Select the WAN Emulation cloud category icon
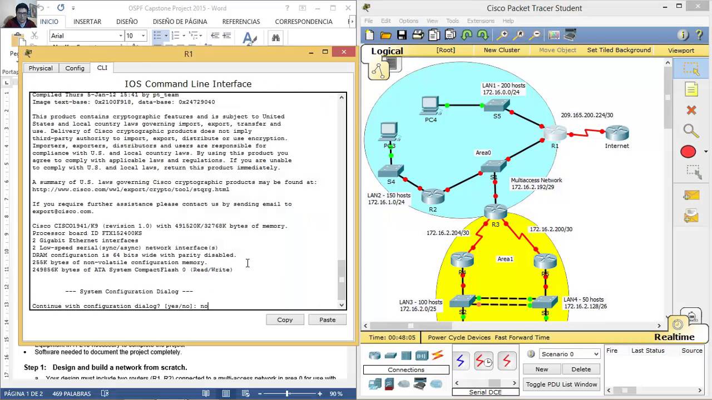The height and width of the screenshot is (400, 712). (x=404, y=384)
